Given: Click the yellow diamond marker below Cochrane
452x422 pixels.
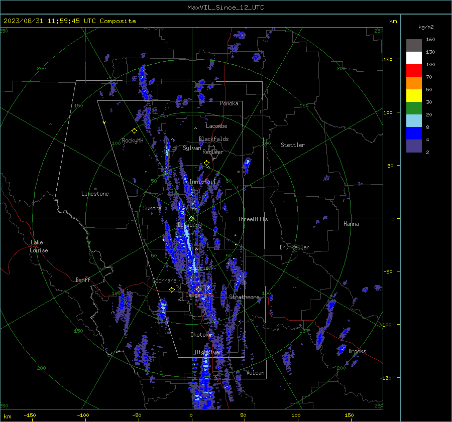Looking at the screenshot, I should pos(172,290).
